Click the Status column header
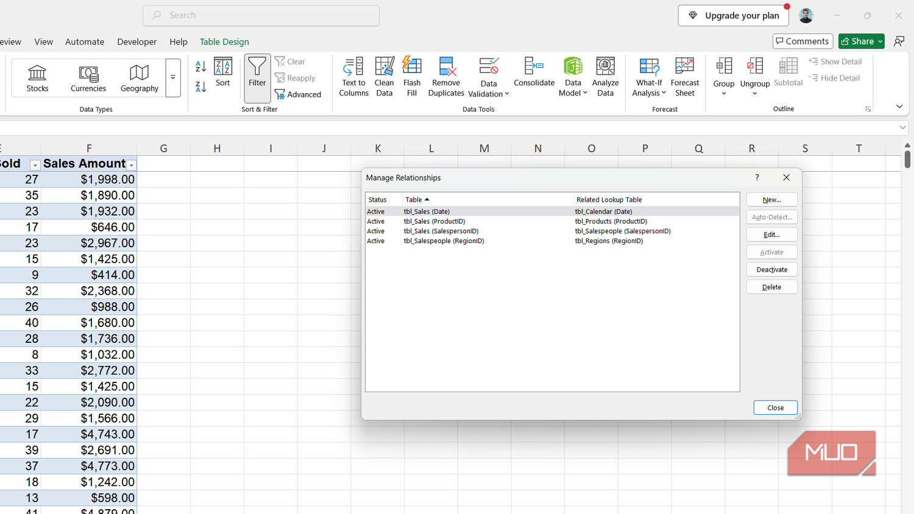 tap(384, 200)
